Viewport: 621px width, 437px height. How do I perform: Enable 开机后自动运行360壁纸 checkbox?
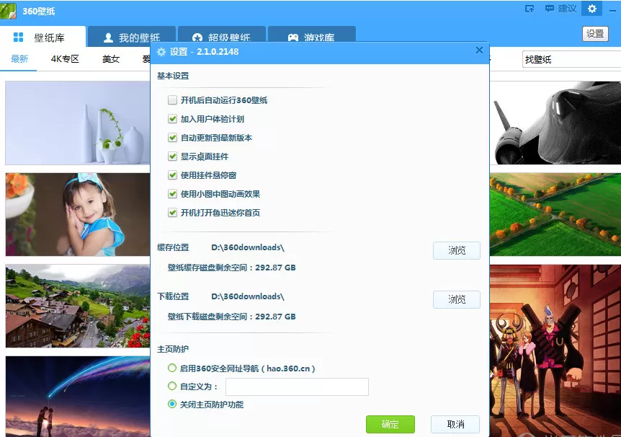(172, 100)
